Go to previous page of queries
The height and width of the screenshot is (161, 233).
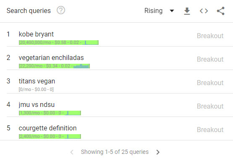[72, 152]
